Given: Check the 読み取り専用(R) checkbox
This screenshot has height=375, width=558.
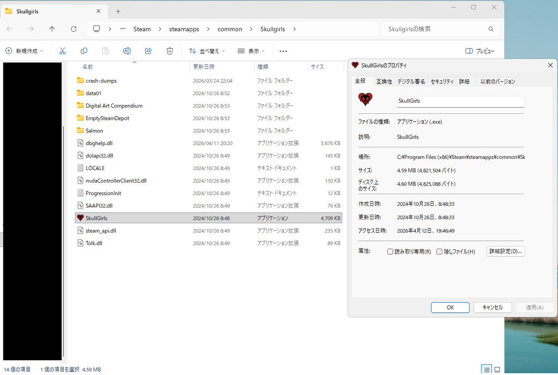Looking at the screenshot, I should click(391, 251).
